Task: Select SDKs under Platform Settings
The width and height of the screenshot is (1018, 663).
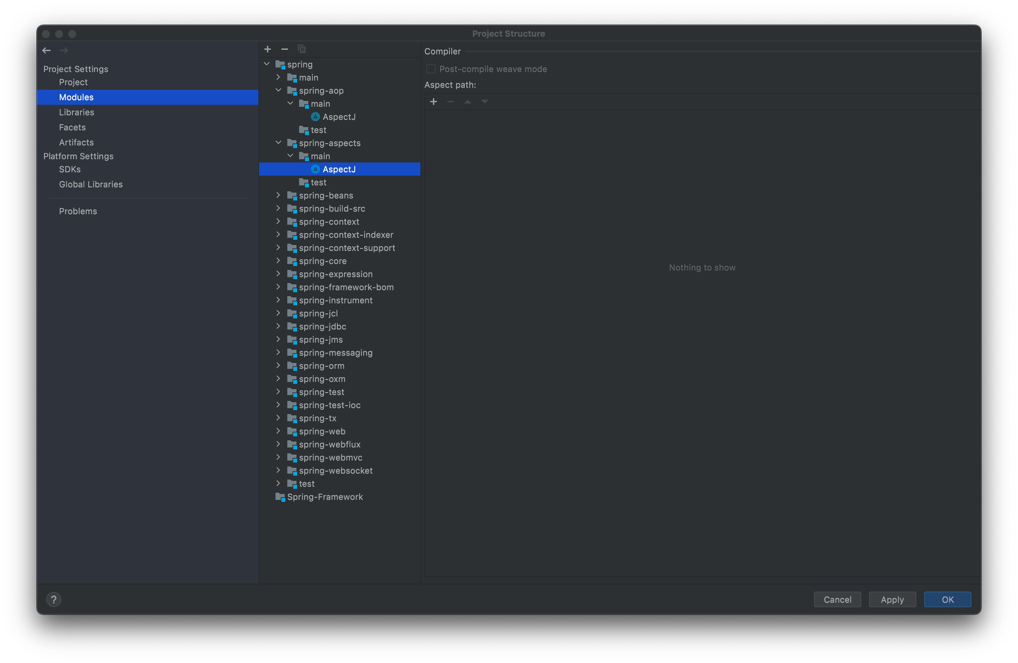Action: pyautogui.click(x=70, y=169)
